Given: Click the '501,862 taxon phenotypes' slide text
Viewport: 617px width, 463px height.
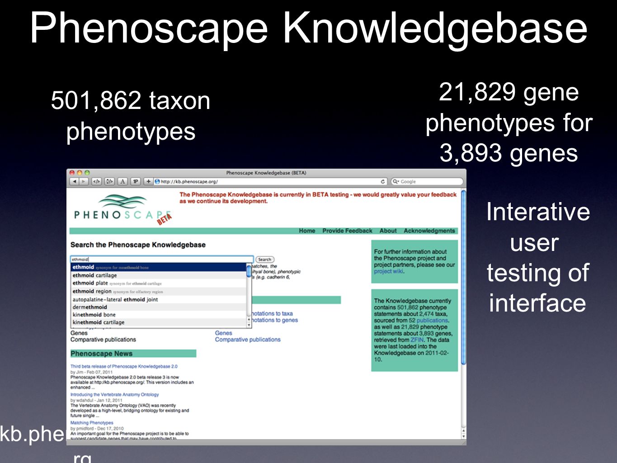Looking at the screenshot, I should click(x=131, y=116).
